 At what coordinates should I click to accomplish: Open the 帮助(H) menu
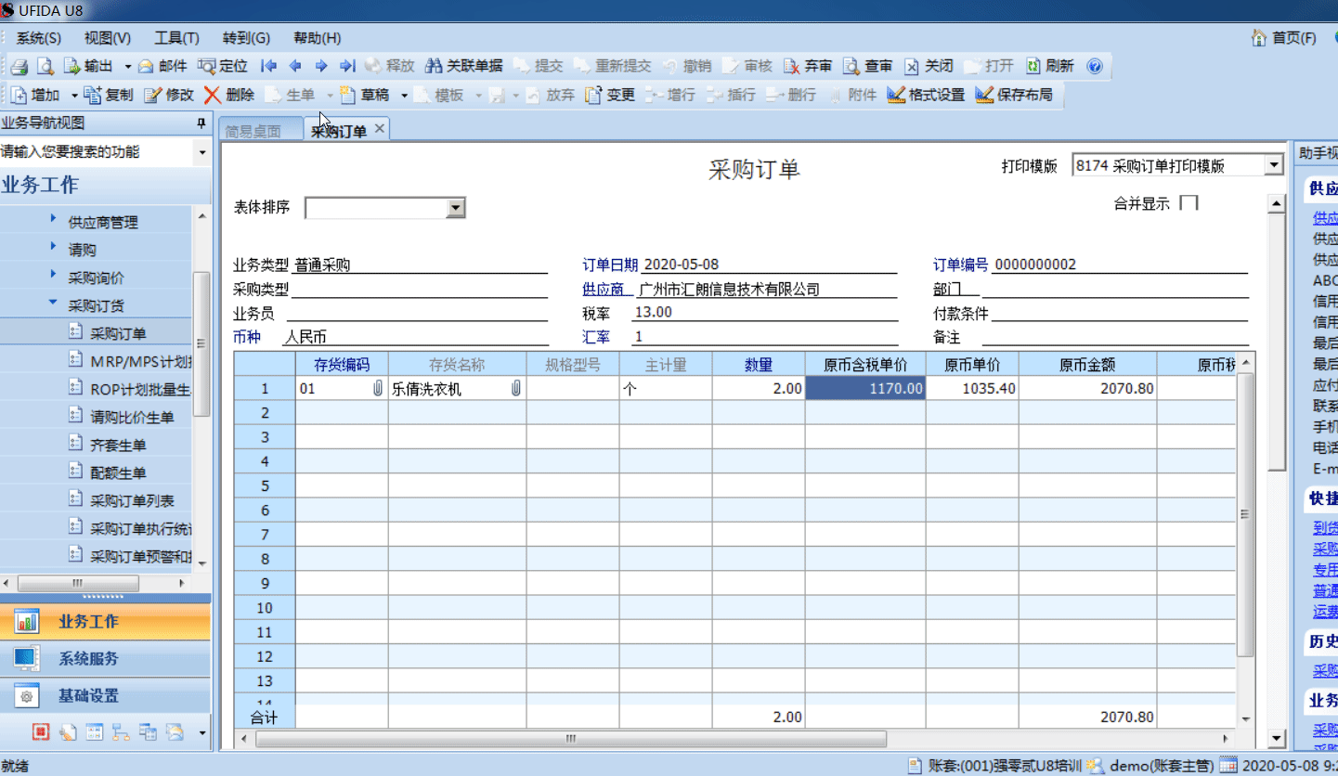[x=317, y=38]
